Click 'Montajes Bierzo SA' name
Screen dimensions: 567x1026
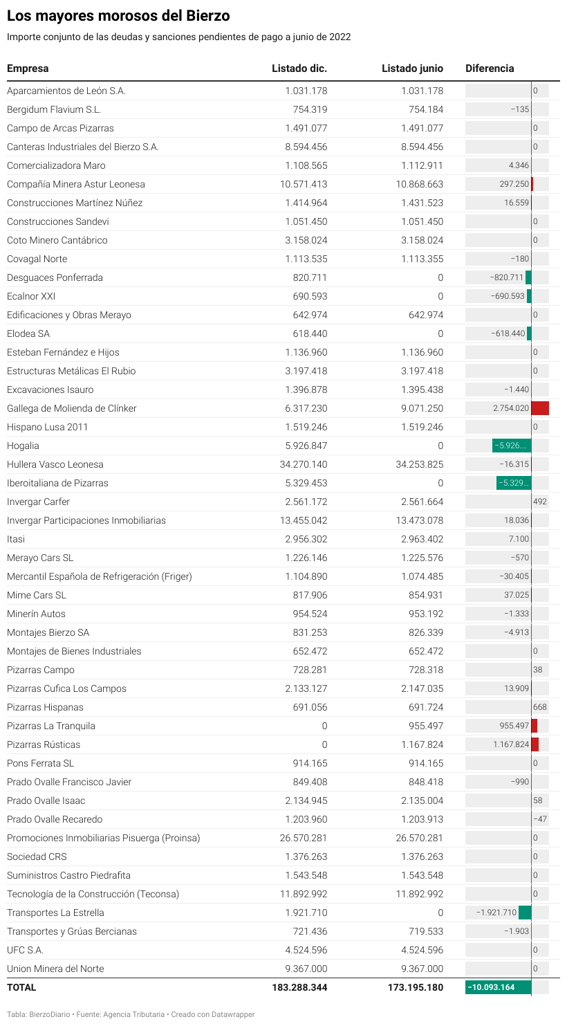[x=48, y=632]
